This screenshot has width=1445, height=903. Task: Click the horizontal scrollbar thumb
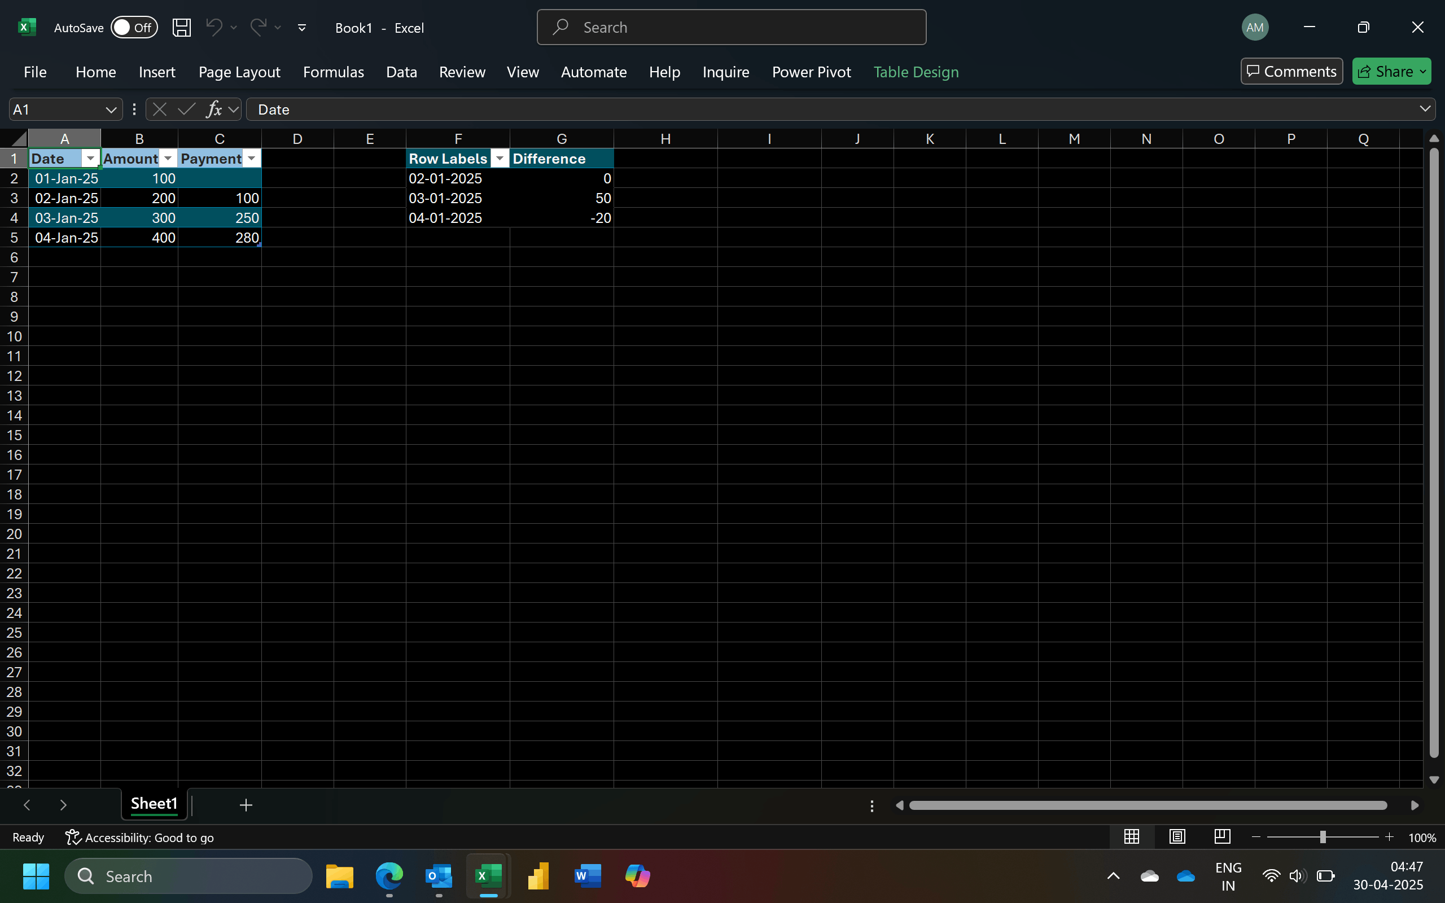pos(1148,806)
